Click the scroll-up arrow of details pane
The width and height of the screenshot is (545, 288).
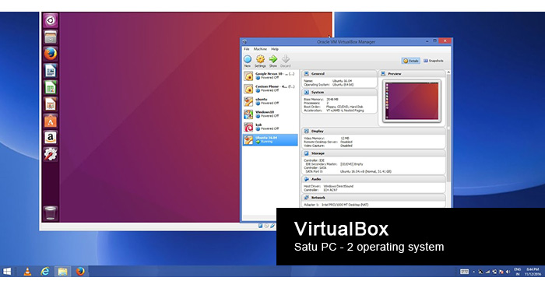tap(448, 72)
